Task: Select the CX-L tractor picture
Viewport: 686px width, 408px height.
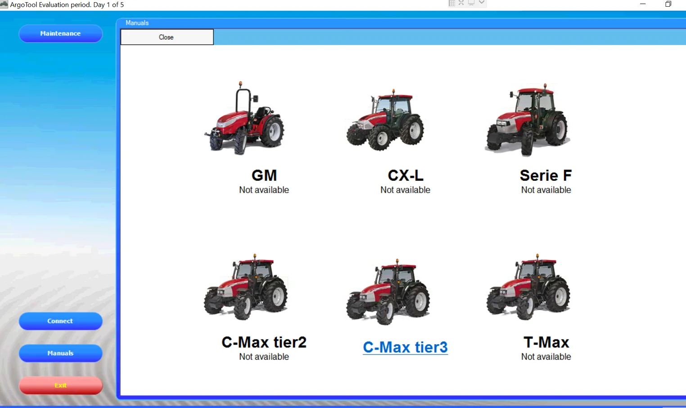Action: point(386,120)
